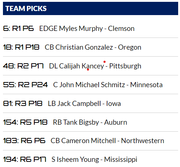Click pick label 18: R1 P18

click(x=21, y=47)
